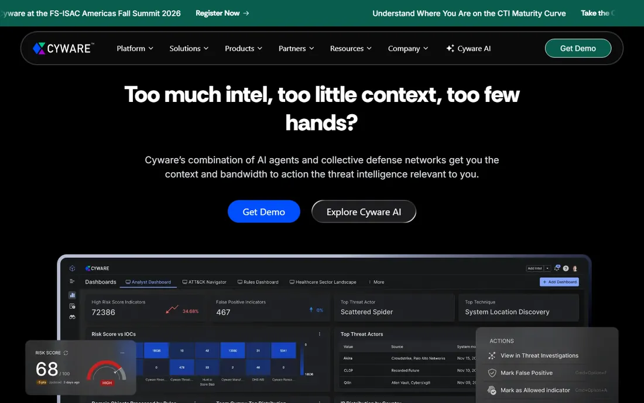The height and width of the screenshot is (403, 644).
Task: Click the Add Dashboard button
Action: (559, 282)
